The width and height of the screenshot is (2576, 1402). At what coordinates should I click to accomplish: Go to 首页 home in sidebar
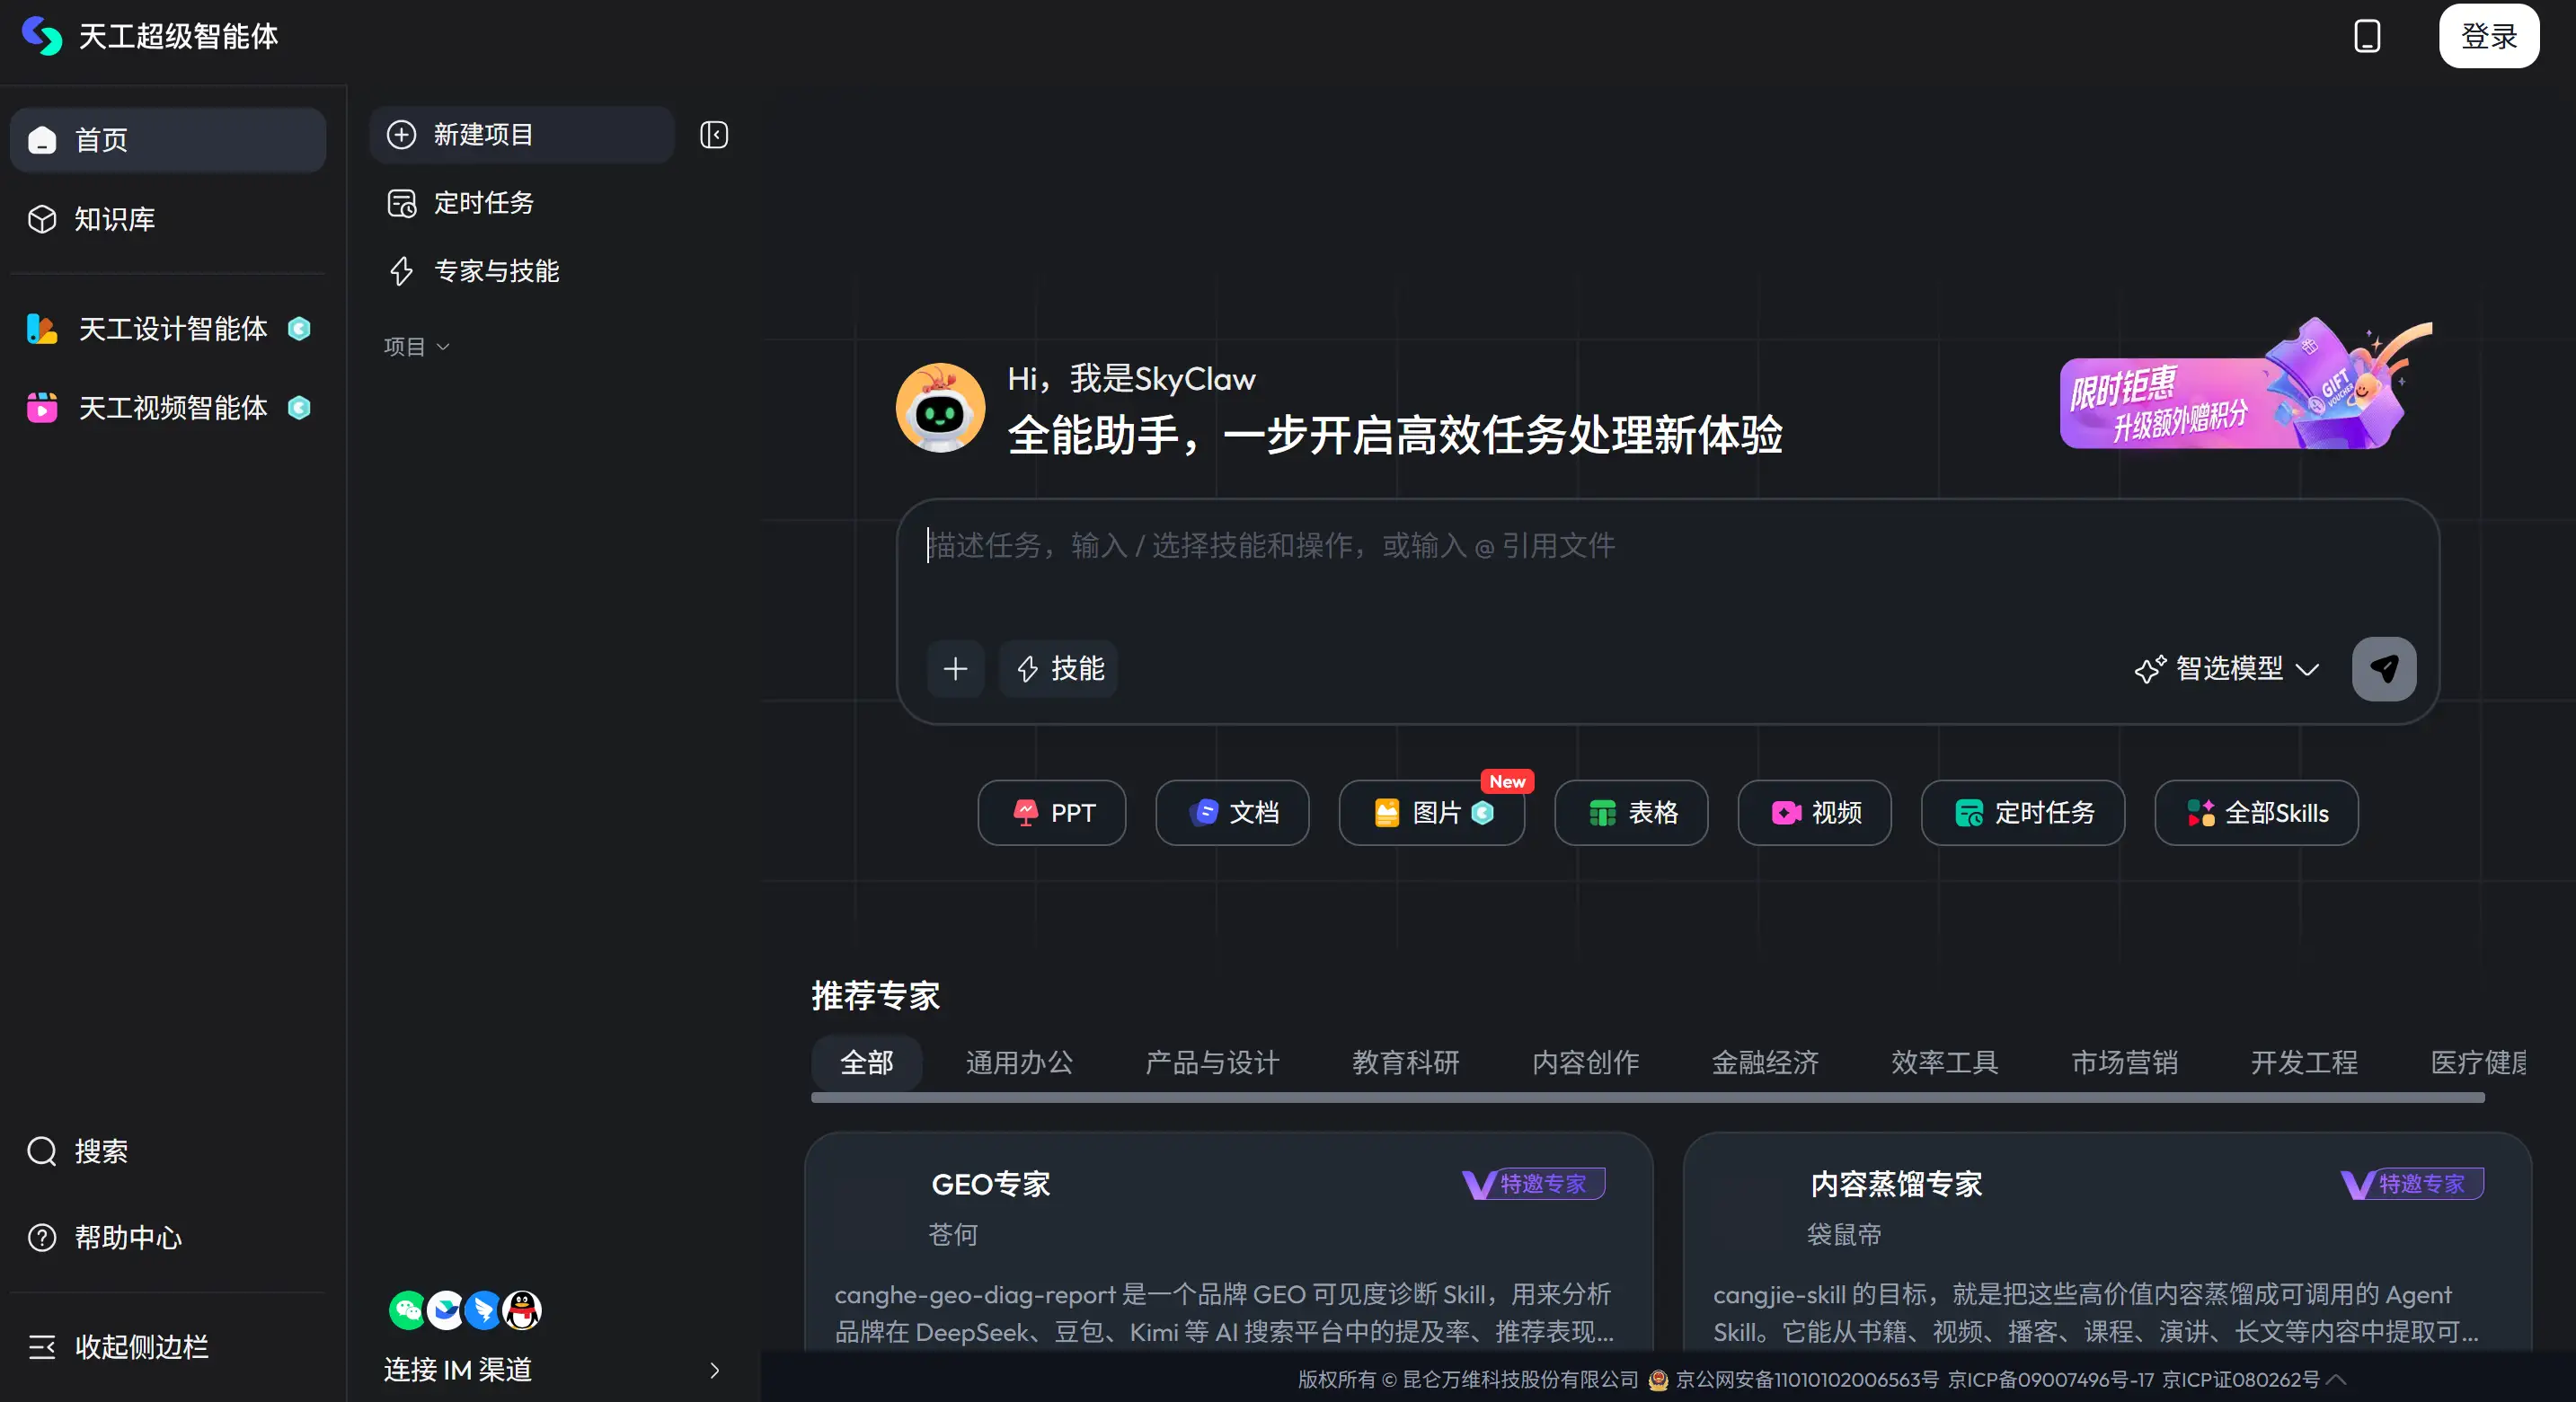coord(168,140)
